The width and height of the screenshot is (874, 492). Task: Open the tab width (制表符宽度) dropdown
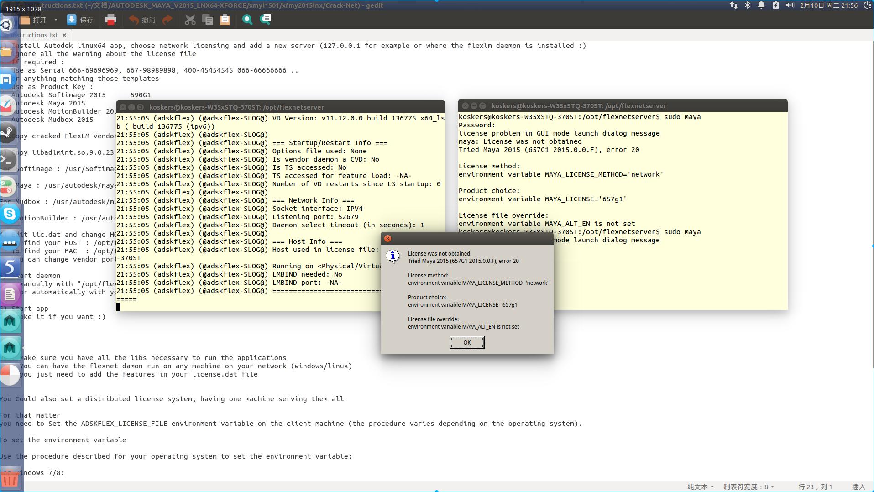(x=748, y=487)
